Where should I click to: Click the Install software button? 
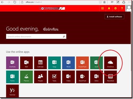[x=114, y=16]
